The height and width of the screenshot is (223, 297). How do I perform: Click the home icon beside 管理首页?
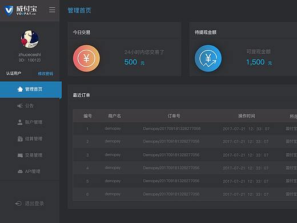click(x=20, y=89)
